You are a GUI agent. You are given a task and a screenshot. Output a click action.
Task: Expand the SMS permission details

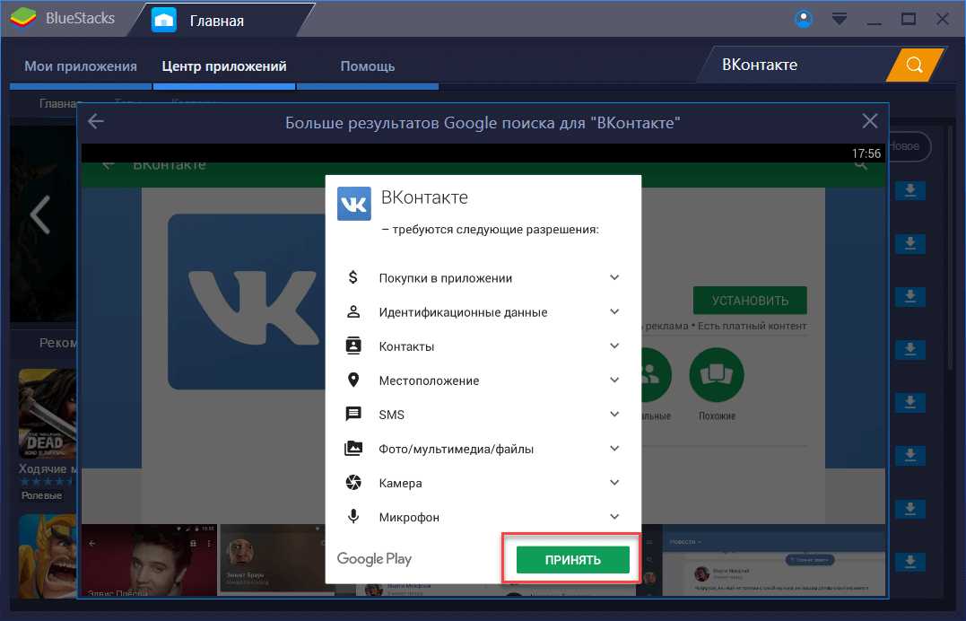click(x=614, y=415)
